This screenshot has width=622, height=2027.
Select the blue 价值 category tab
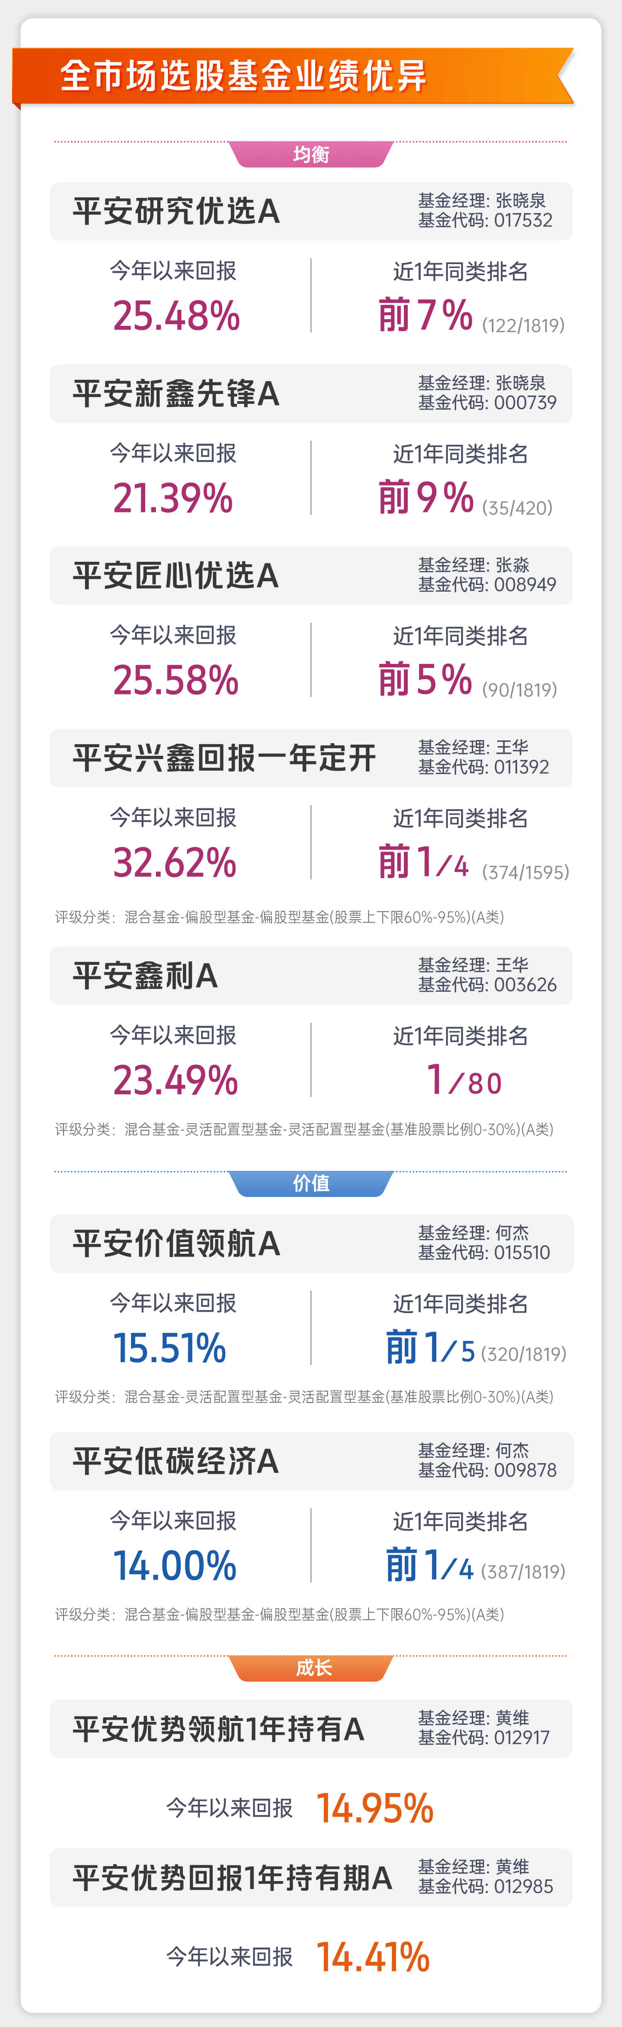(x=311, y=1183)
